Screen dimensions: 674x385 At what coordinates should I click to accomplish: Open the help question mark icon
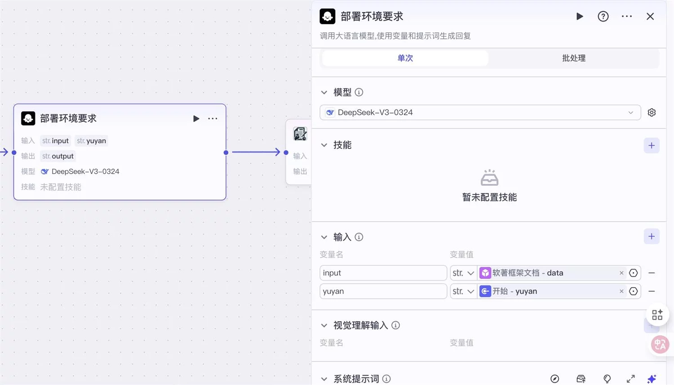(x=603, y=16)
